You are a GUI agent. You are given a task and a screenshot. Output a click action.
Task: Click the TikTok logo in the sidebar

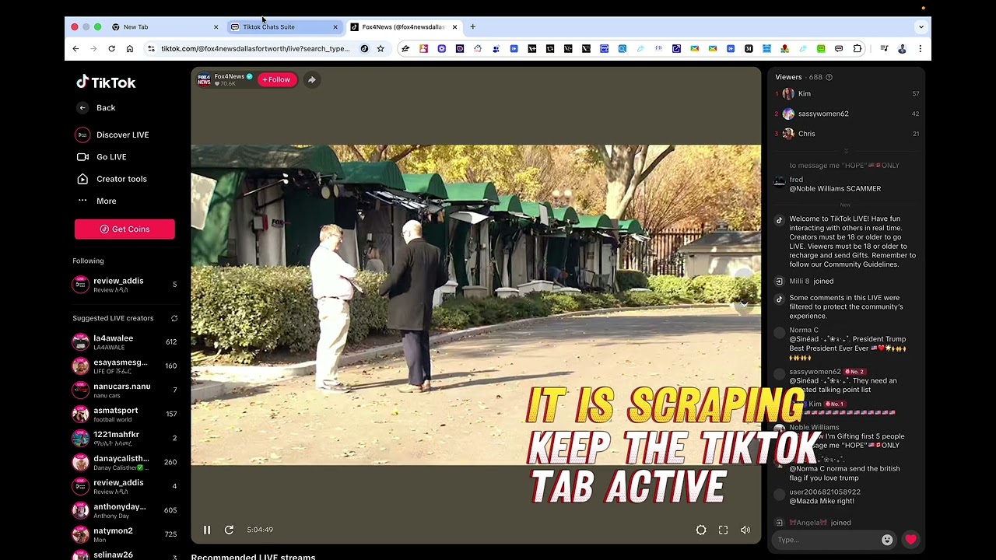(x=106, y=82)
